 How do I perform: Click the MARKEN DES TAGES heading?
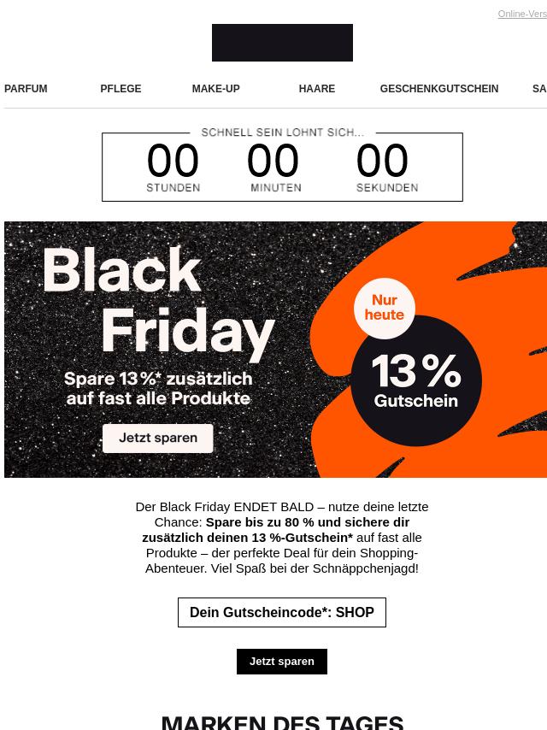(282, 722)
